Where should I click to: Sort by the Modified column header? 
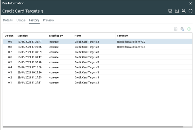pos(22,36)
